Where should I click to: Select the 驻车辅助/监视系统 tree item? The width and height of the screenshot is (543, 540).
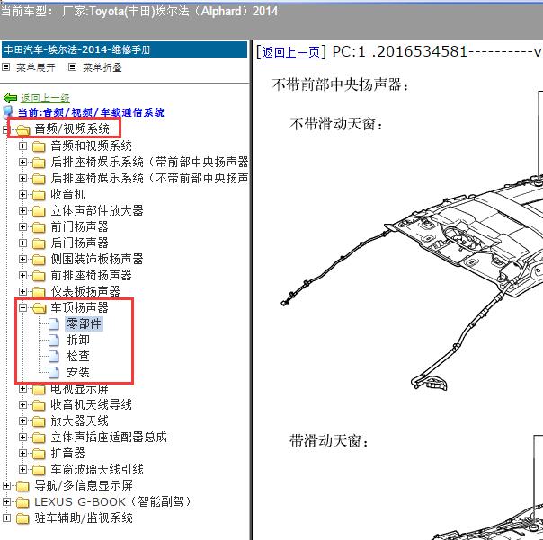(84, 518)
